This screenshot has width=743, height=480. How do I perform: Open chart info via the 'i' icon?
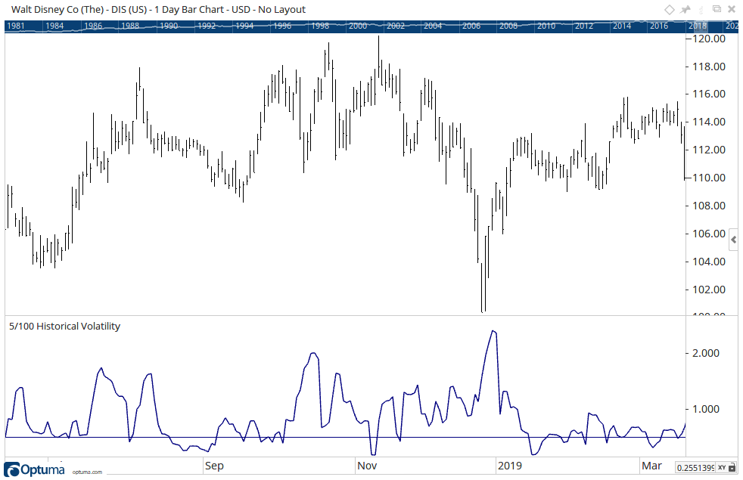tap(701, 10)
